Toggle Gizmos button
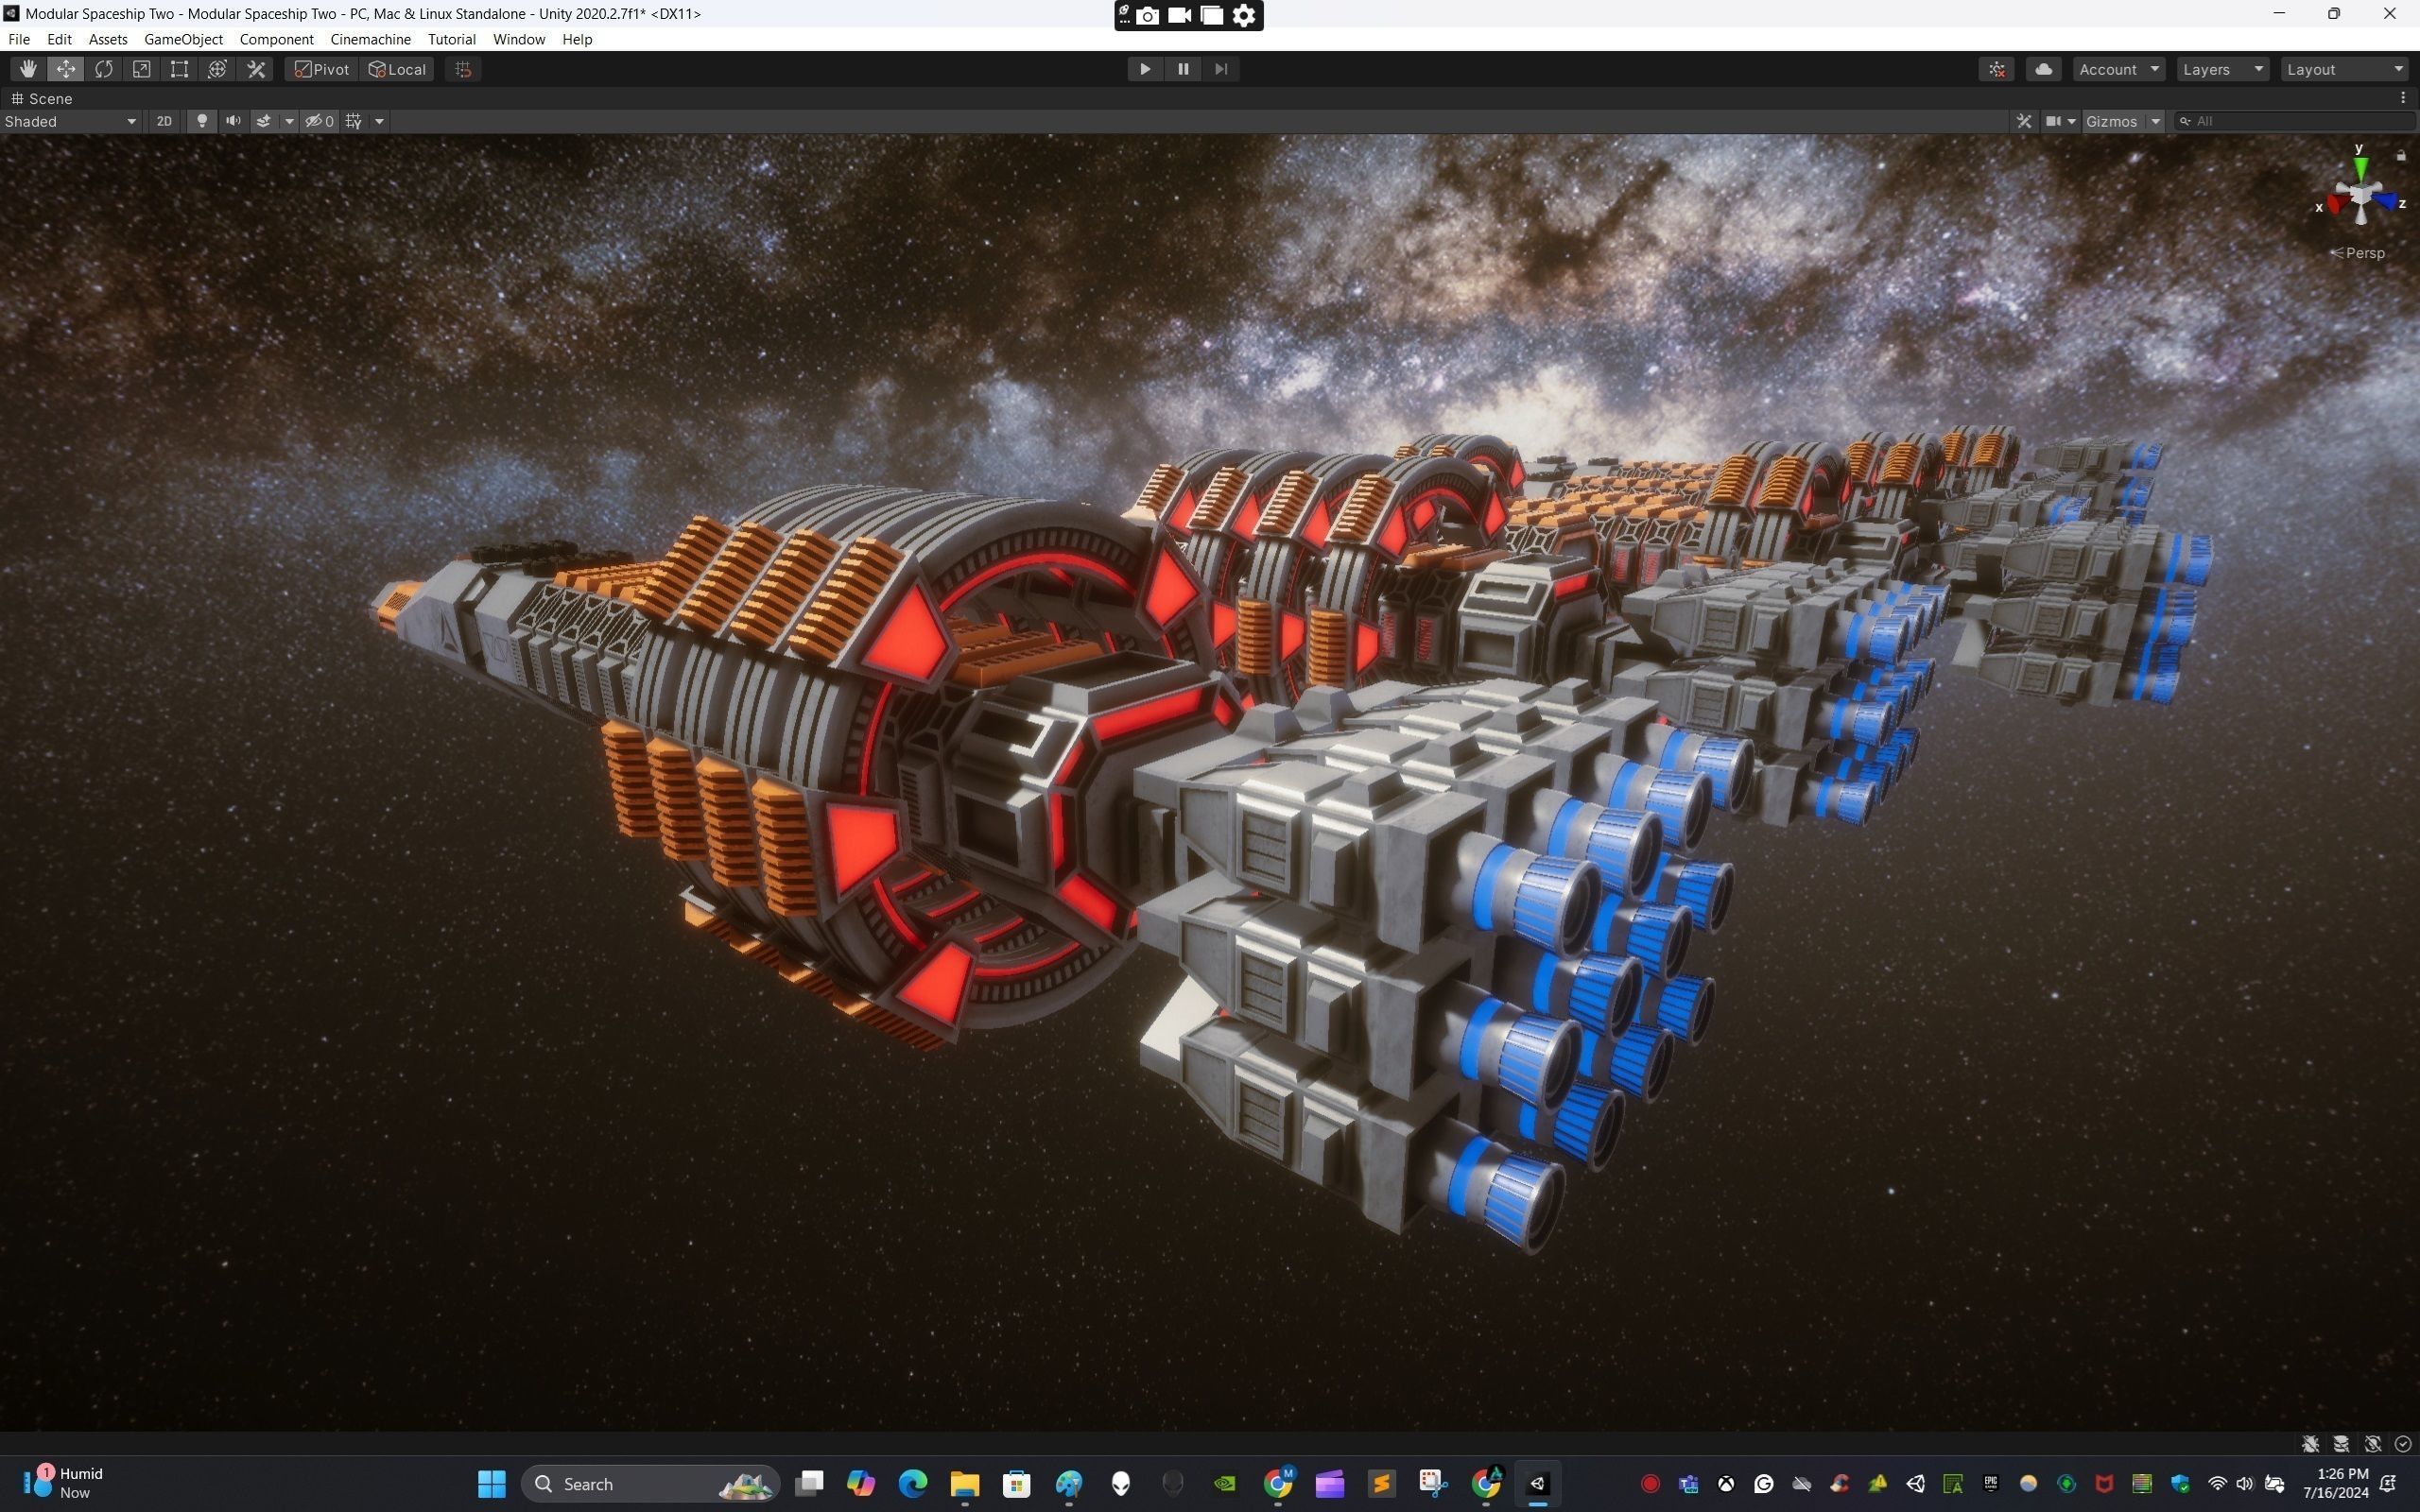Image resolution: width=2420 pixels, height=1512 pixels. coord(2112,121)
